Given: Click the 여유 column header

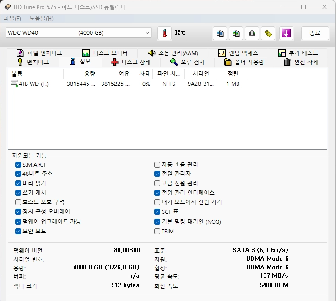Looking at the screenshot, I should point(115,74).
